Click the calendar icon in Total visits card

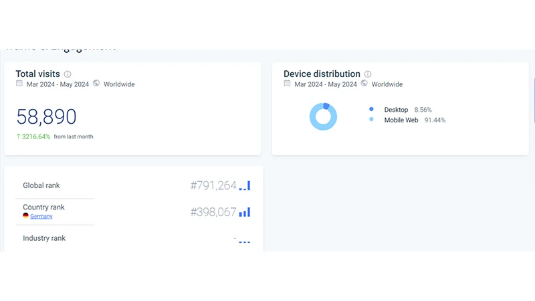point(19,84)
